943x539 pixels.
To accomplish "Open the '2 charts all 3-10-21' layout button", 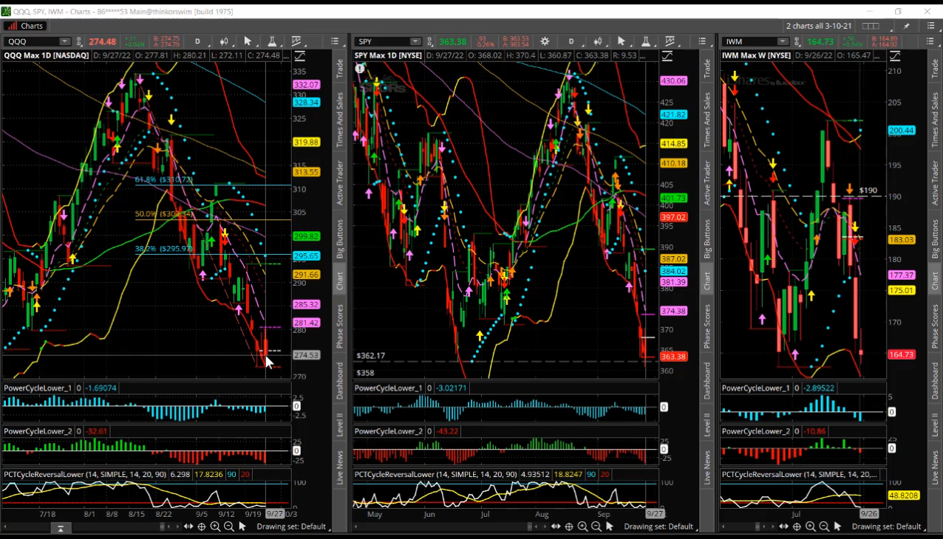I will (x=820, y=26).
